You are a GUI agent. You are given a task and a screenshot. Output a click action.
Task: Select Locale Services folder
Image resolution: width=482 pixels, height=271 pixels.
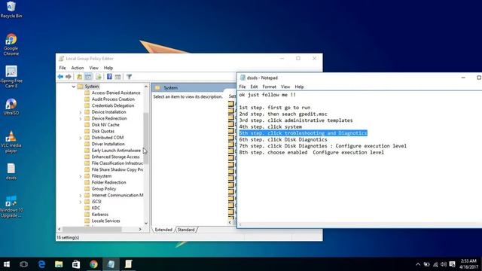(102, 221)
